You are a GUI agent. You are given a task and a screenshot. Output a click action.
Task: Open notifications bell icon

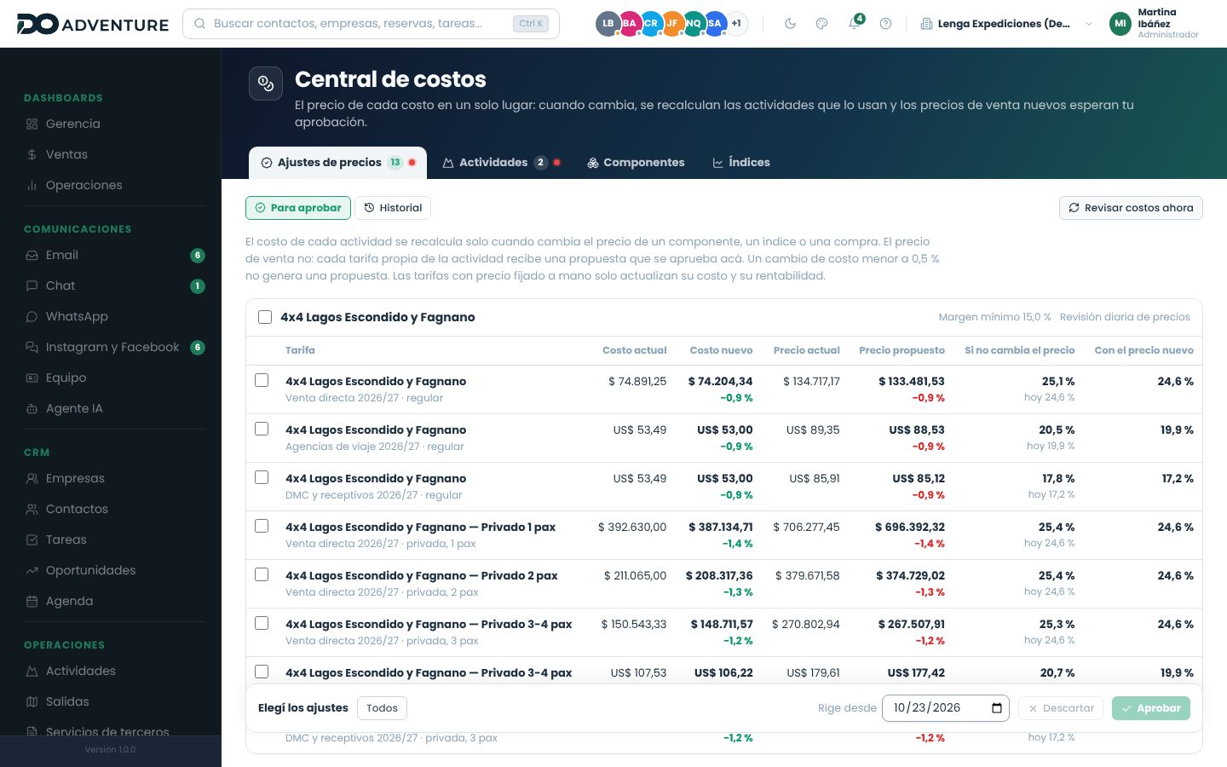tap(854, 24)
